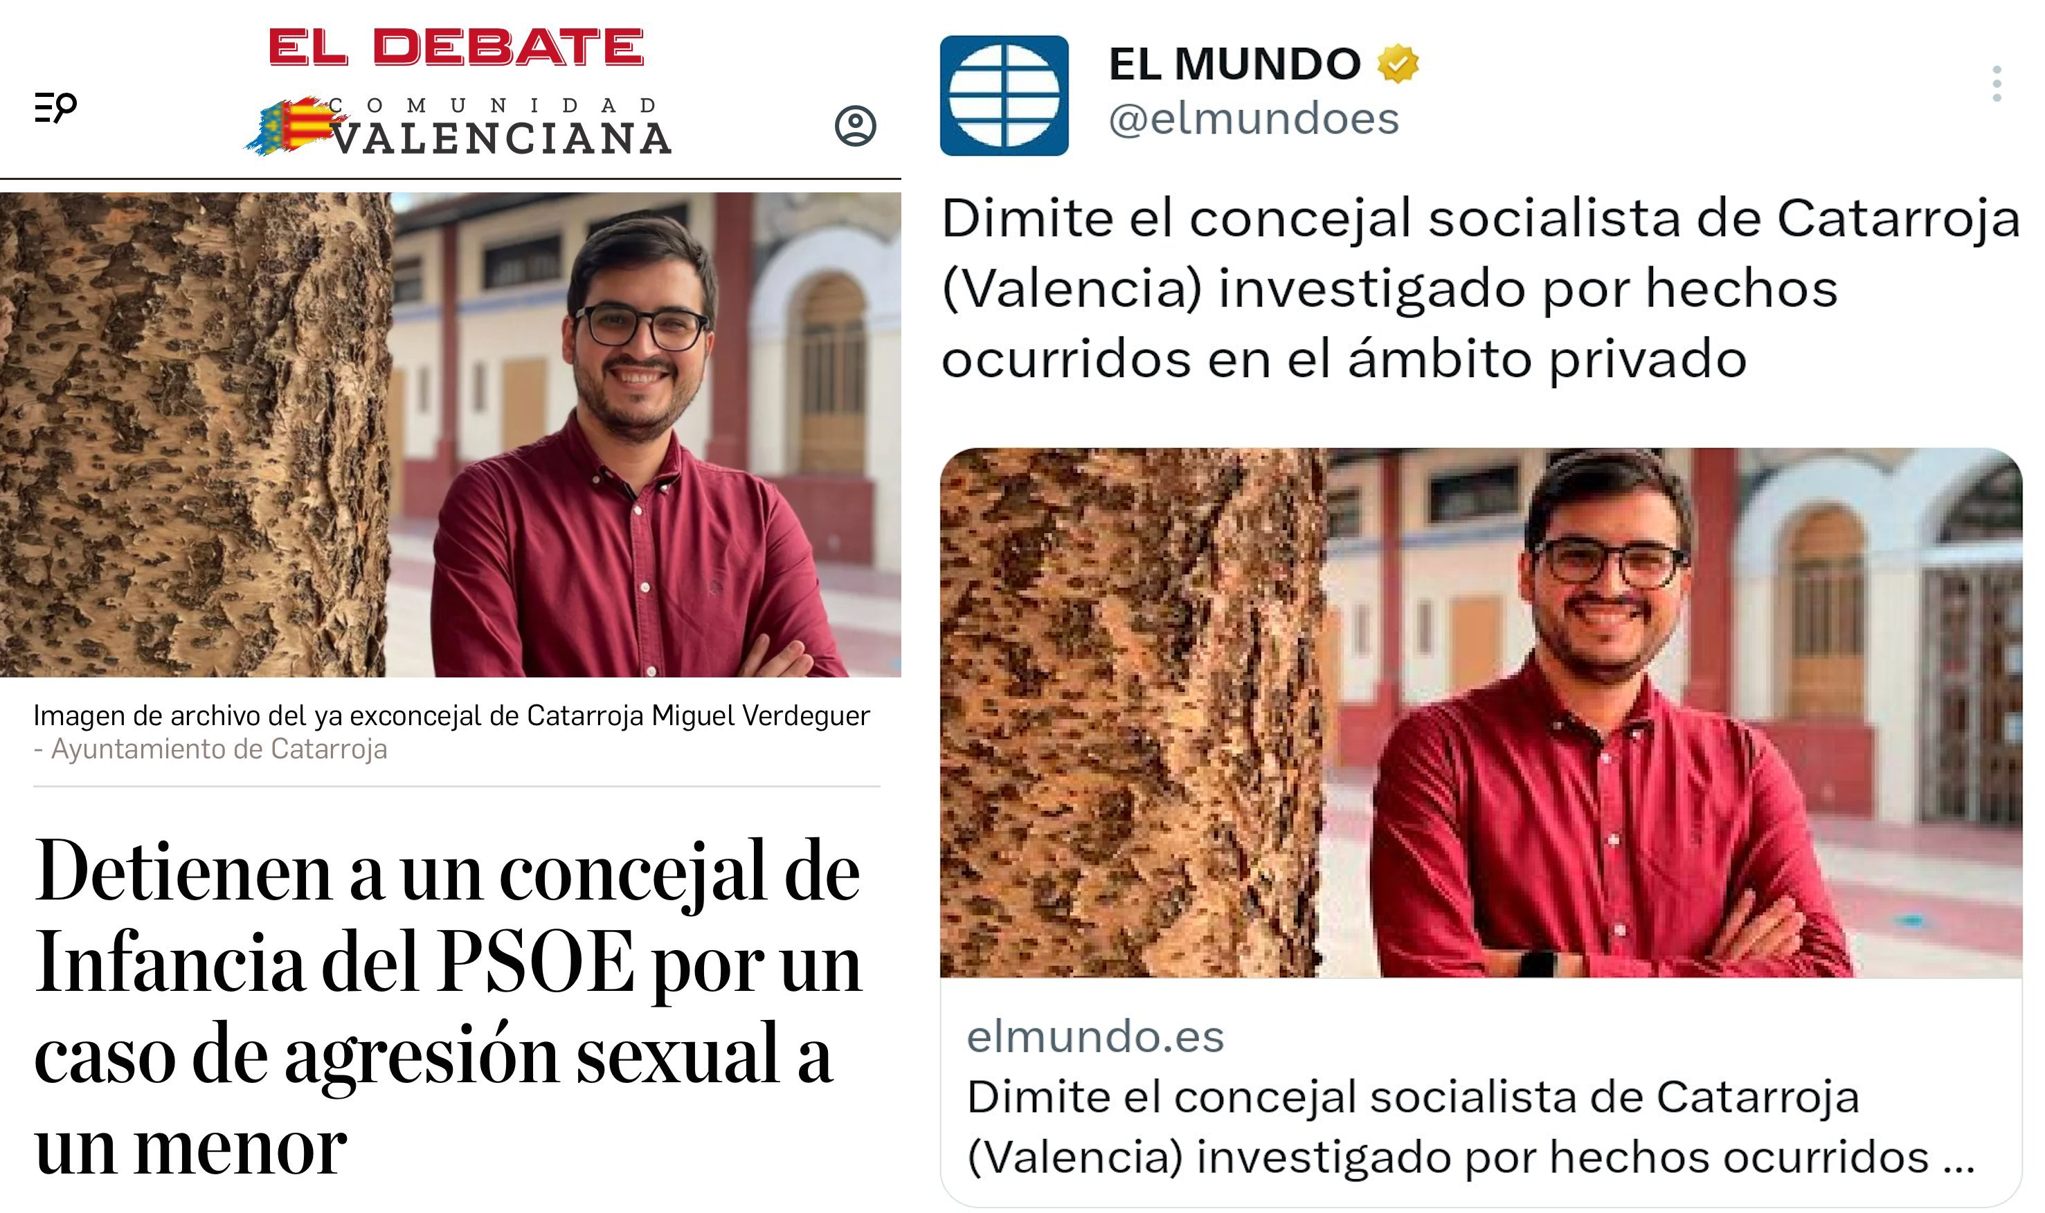Click caption 'Imagen de archivo del ya exconcejal'

(451, 715)
